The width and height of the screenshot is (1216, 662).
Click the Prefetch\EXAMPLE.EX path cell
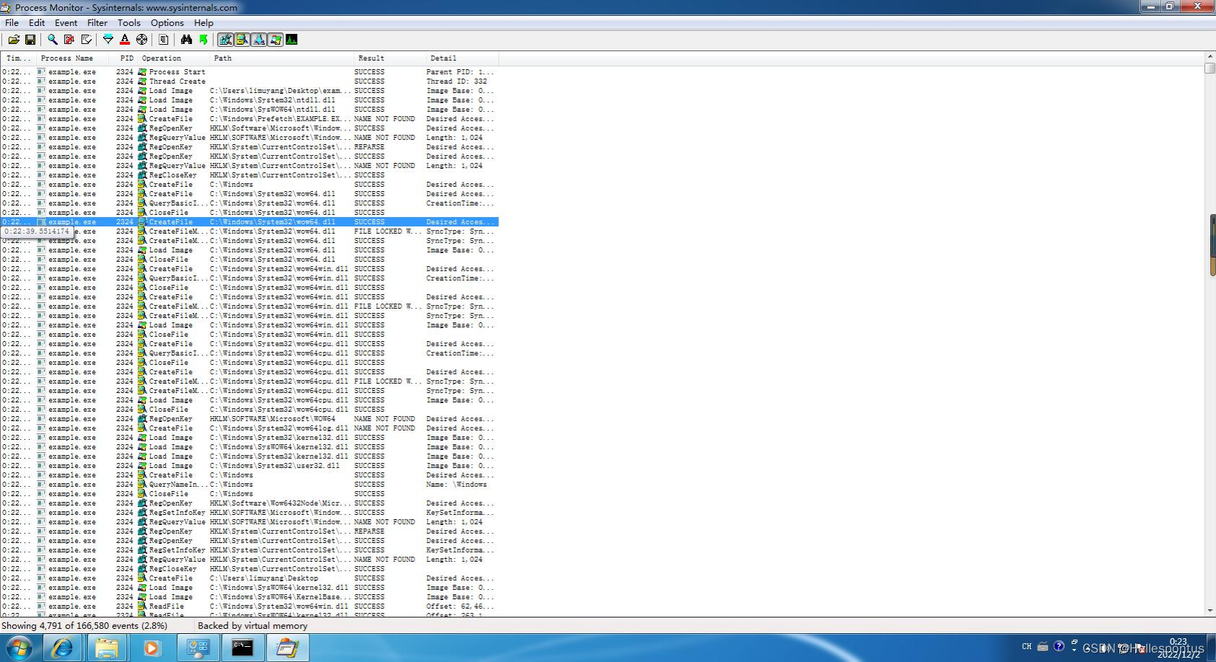281,119
